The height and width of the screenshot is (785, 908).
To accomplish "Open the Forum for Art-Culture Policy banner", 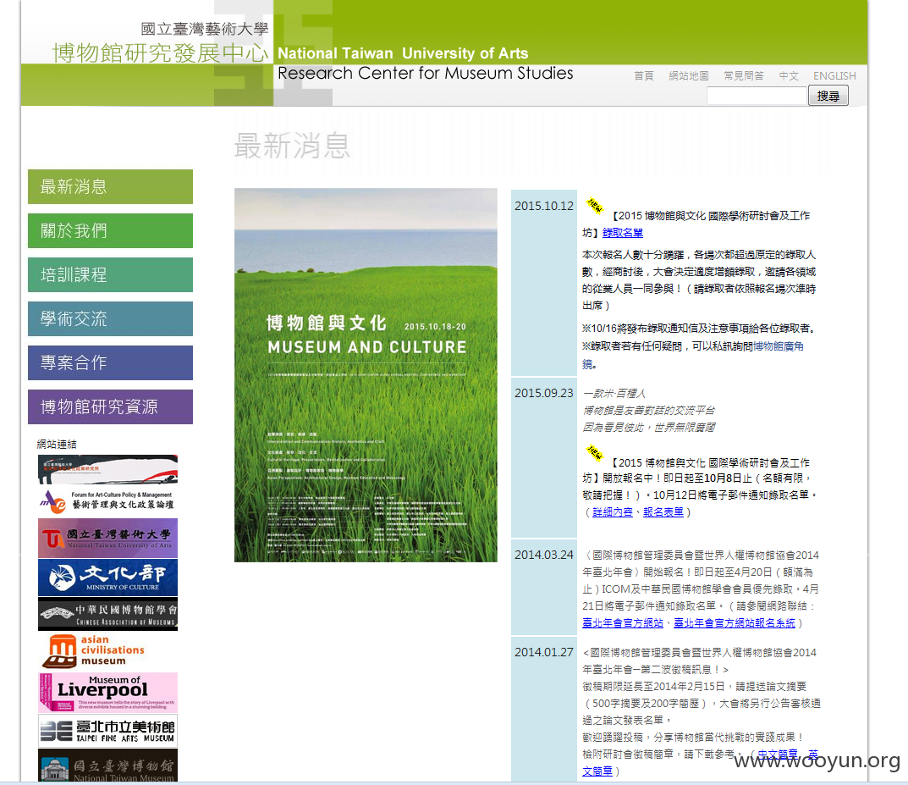I will point(107,501).
